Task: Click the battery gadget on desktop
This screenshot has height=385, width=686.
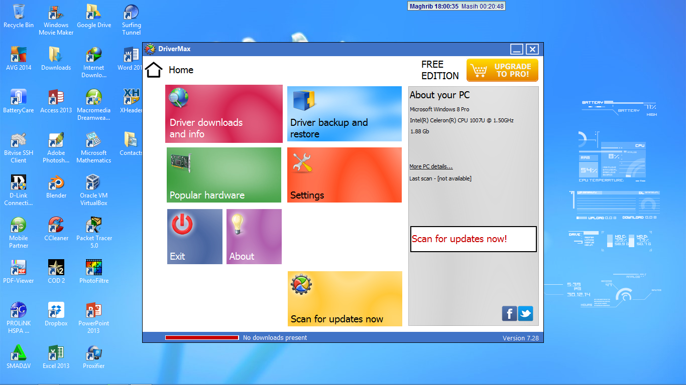Action: [619, 107]
